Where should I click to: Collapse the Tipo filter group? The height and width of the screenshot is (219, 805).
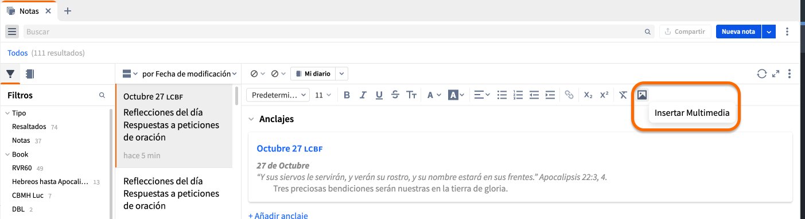point(7,113)
